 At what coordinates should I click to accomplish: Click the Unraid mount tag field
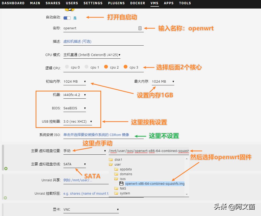click(86, 194)
